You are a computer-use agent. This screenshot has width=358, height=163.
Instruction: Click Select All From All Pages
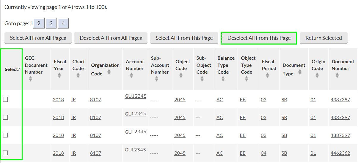38,38
